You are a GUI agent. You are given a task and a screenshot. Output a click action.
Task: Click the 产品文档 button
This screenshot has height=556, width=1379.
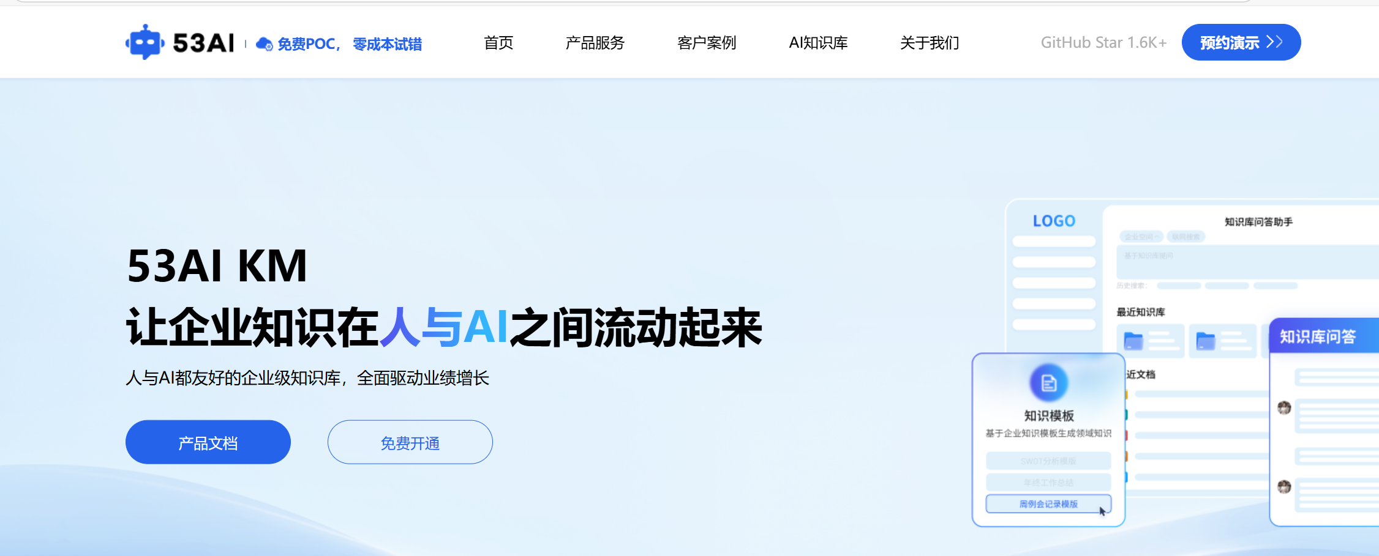pos(208,442)
